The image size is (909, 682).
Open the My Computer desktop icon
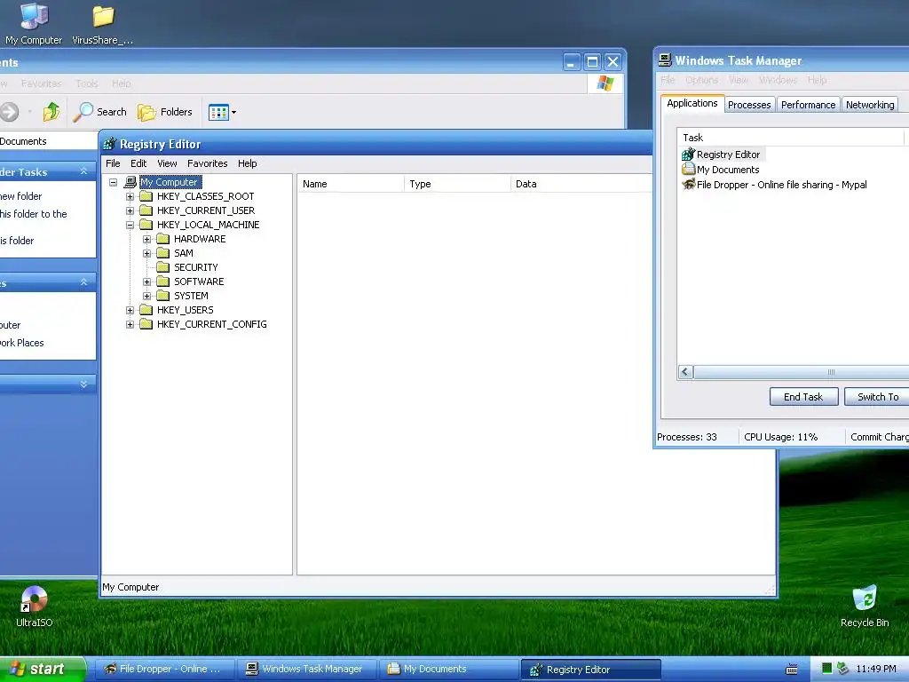(34, 23)
